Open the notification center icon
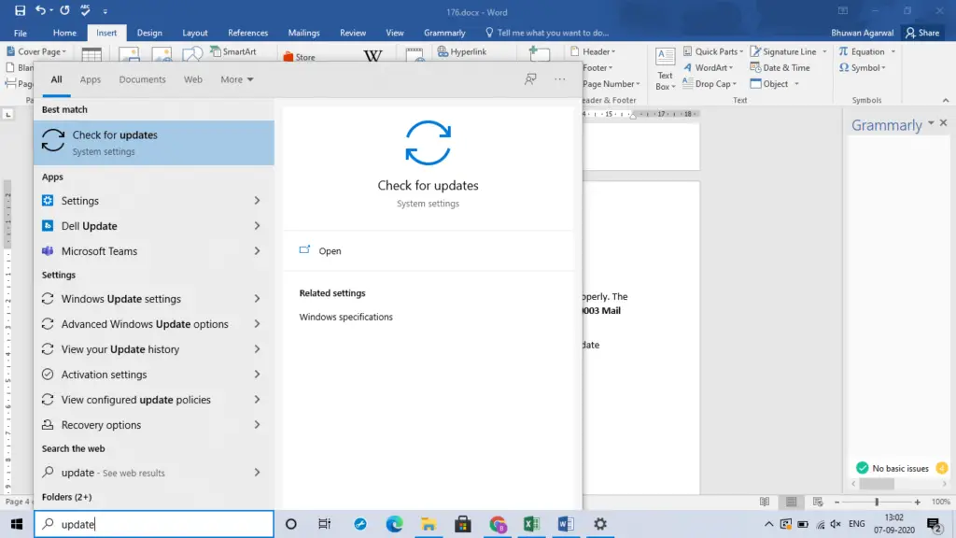The width and height of the screenshot is (956, 538). click(934, 524)
